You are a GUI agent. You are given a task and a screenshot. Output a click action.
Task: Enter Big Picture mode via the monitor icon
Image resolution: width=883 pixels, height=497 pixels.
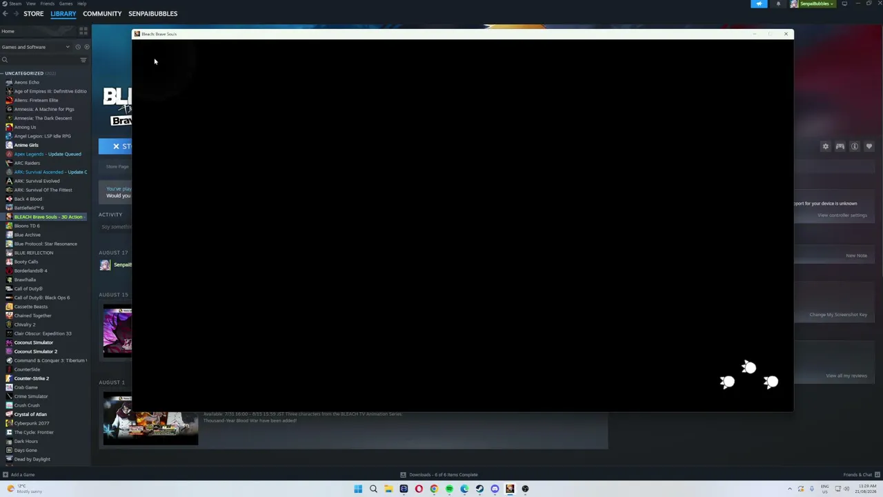(x=844, y=4)
